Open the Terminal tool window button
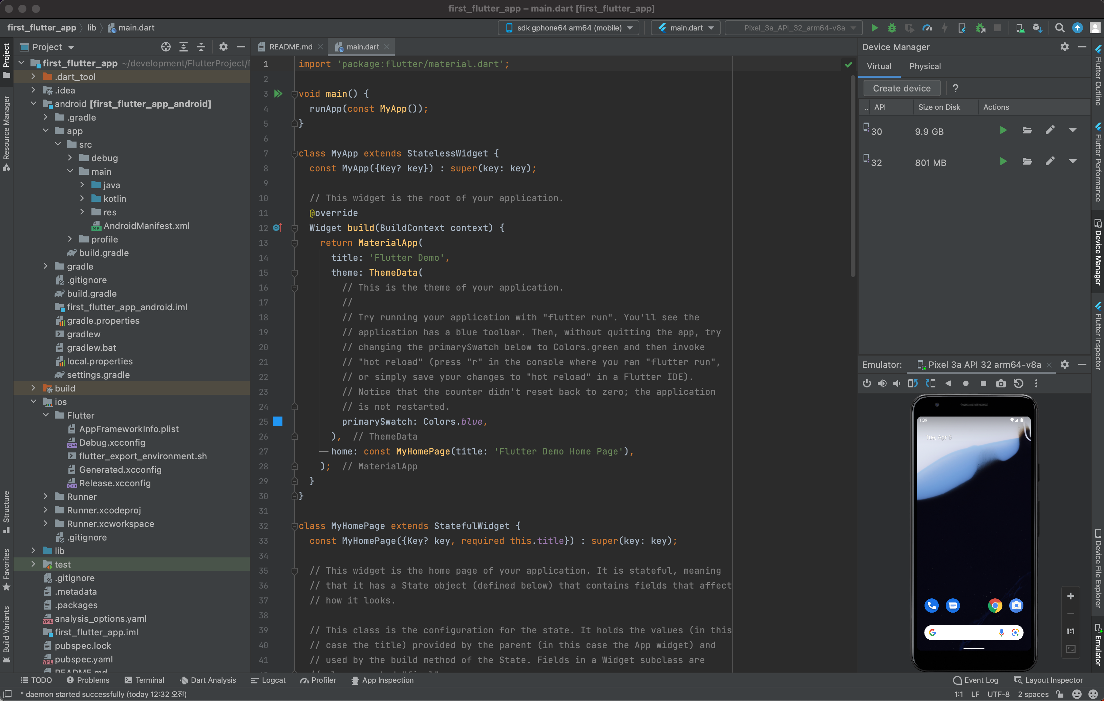This screenshot has width=1104, height=701. (x=144, y=680)
